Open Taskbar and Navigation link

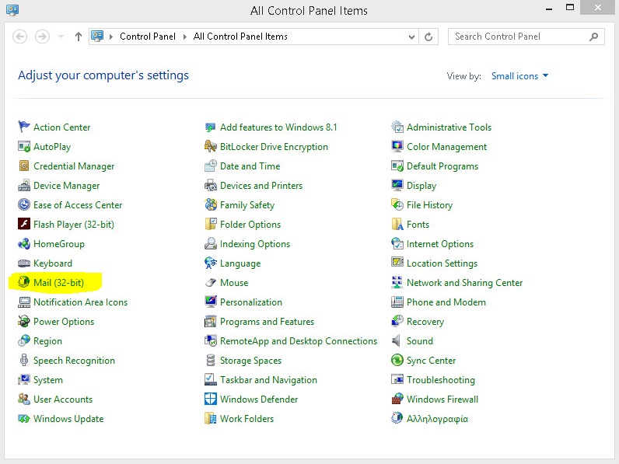[x=268, y=379]
